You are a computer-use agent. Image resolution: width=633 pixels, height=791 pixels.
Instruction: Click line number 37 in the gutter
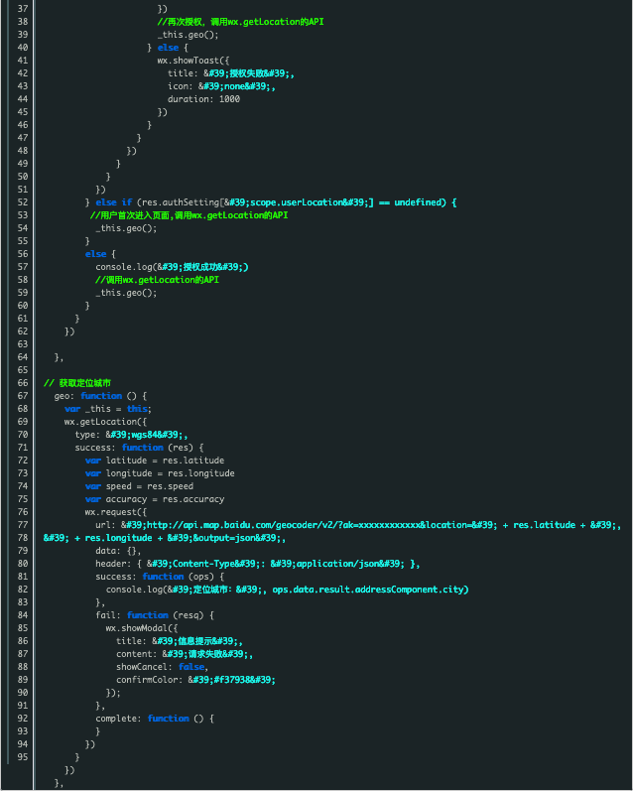point(22,7)
